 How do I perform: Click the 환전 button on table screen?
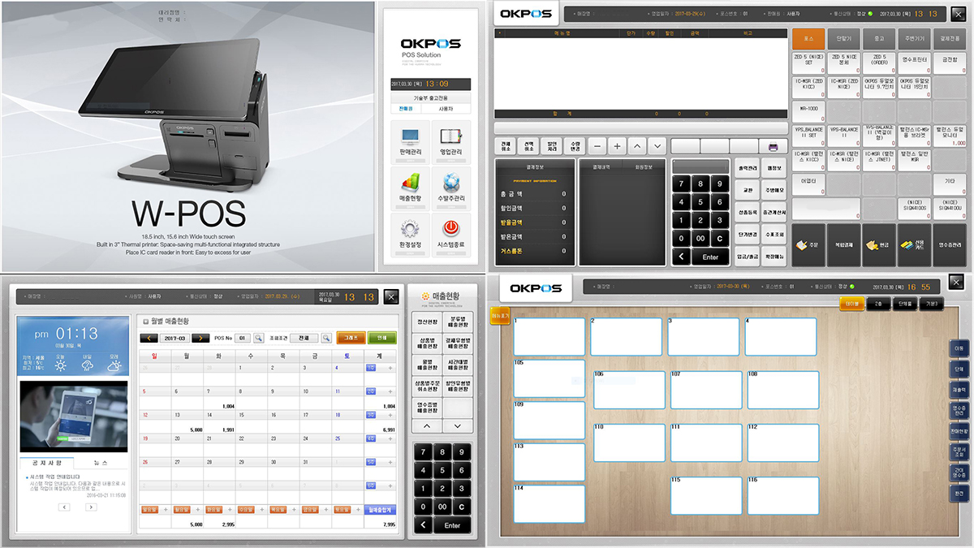(959, 494)
